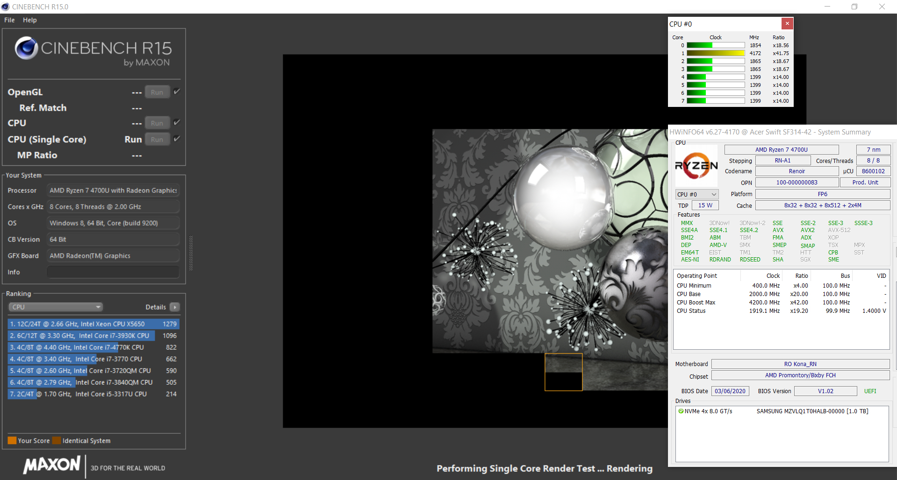This screenshot has width=897, height=480.
Task: Click the CPU Boost Max row
Action: click(x=781, y=303)
